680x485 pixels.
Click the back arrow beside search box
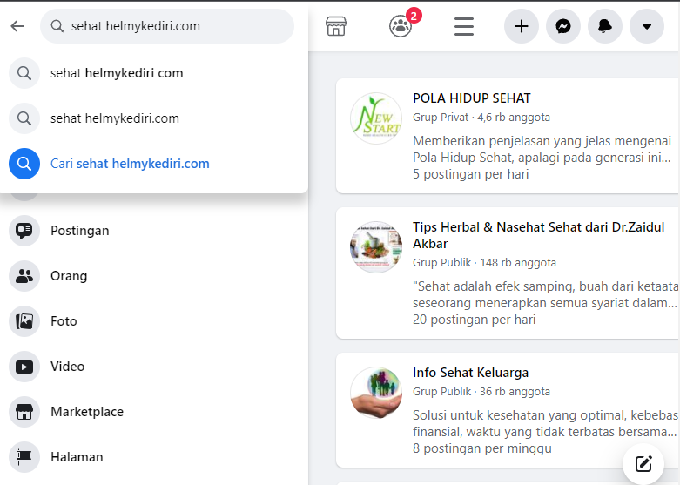pos(17,26)
